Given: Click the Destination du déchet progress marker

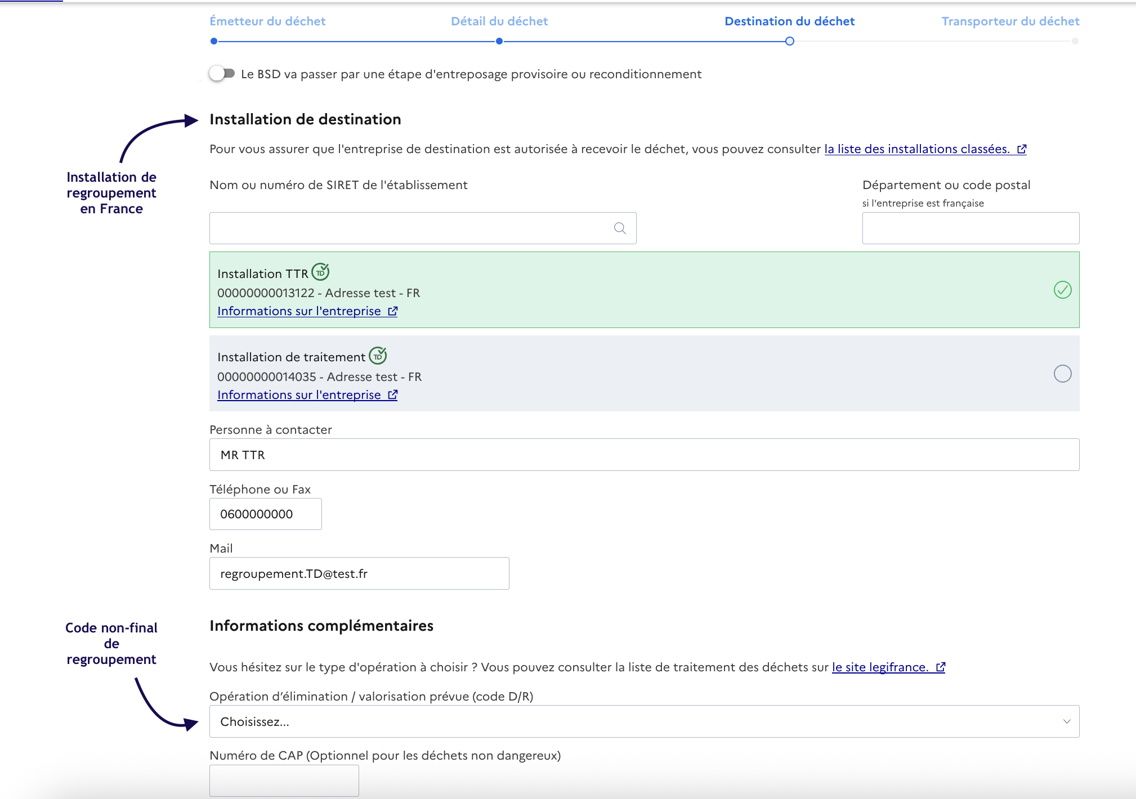Looking at the screenshot, I should tap(789, 41).
